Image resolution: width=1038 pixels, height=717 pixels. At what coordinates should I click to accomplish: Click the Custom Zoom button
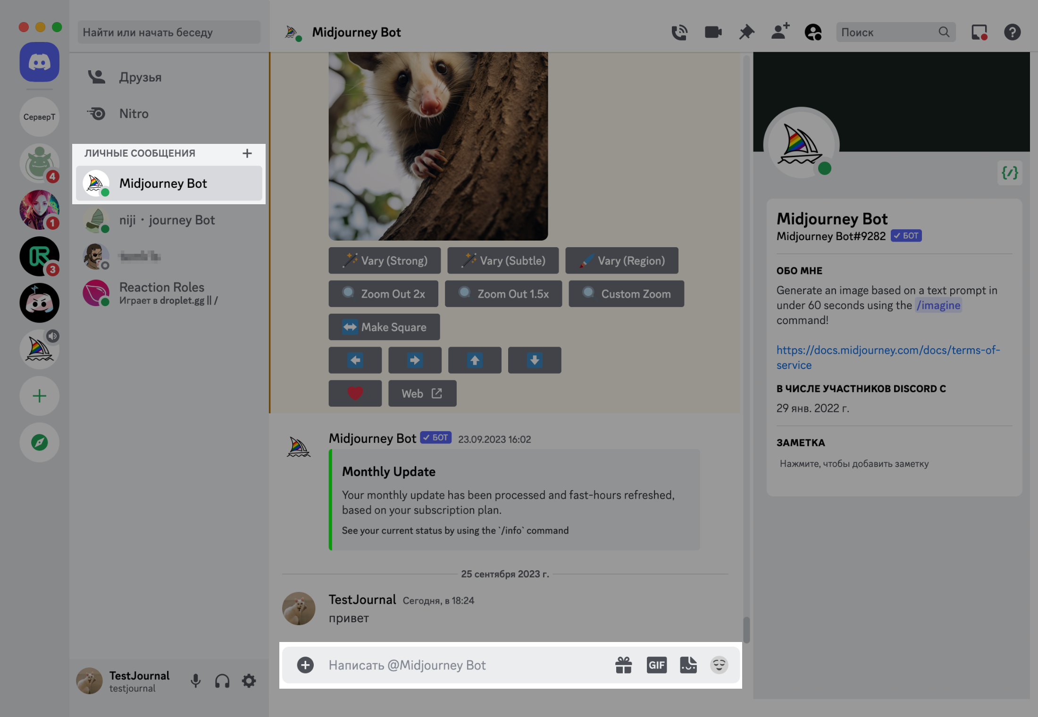627,294
